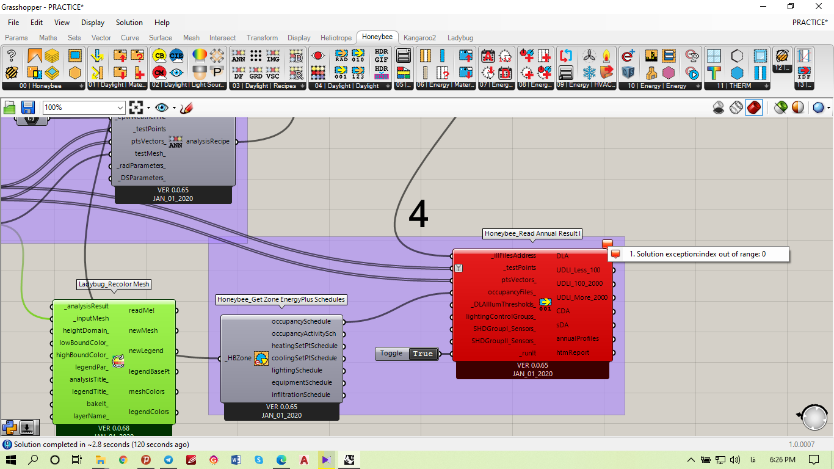This screenshot has width=834, height=469.
Task: Toggle the orange document preview quality icon
Action: 798,108
